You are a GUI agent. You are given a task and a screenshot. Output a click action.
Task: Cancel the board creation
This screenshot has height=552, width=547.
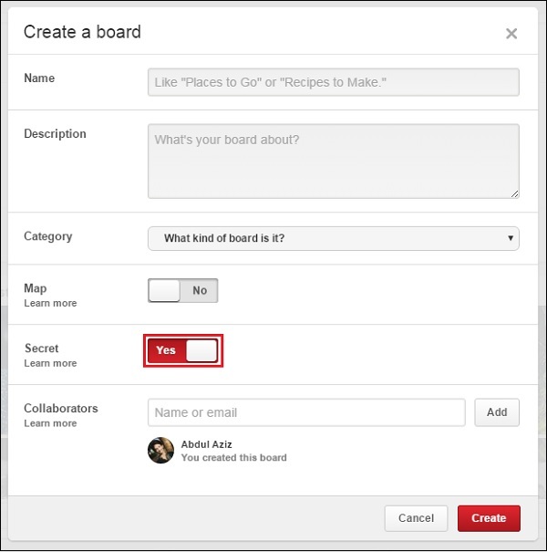[x=416, y=518]
